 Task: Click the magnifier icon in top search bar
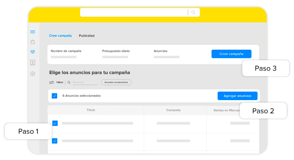[x=193, y=12]
